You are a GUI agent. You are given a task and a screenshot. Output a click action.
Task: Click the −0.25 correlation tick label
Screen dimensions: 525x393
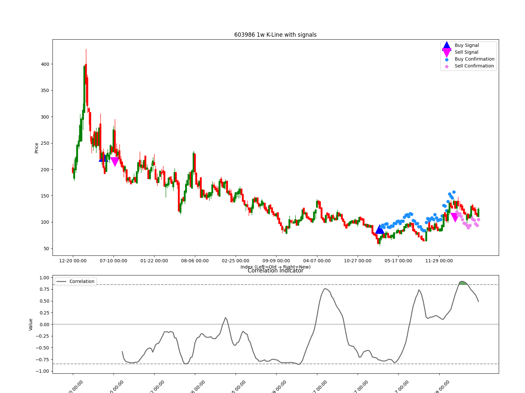[x=42, y=336]
